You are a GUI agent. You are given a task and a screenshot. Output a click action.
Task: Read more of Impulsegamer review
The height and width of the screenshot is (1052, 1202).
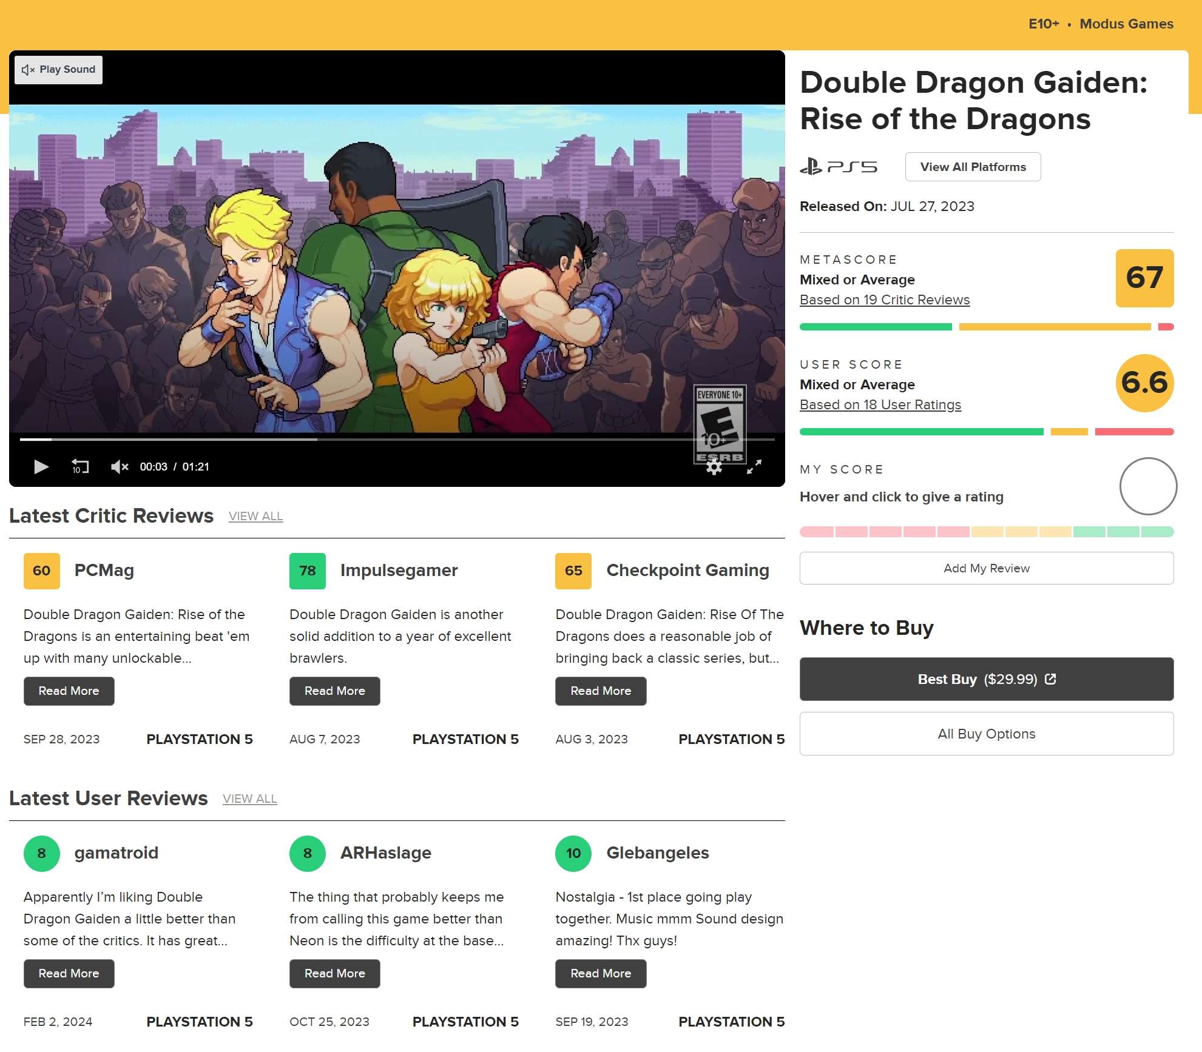pyautogui.click(x=334, y=691)
